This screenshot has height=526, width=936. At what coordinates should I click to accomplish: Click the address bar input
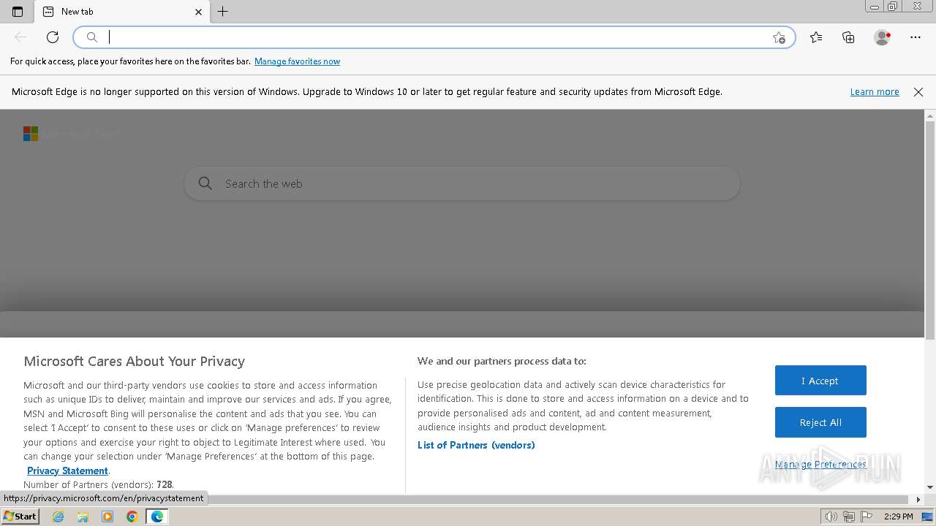click(x=434, y=37)
